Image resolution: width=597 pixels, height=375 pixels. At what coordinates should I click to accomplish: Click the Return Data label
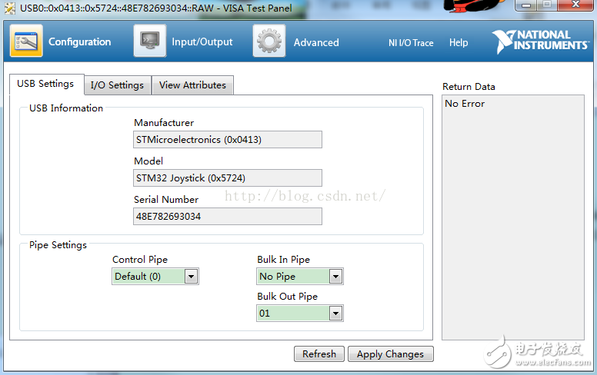(x=469, y=87)
